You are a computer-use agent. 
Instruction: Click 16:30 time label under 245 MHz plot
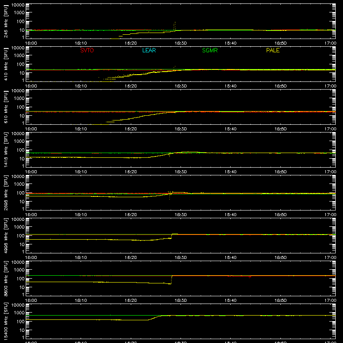(x=181, y=43)
